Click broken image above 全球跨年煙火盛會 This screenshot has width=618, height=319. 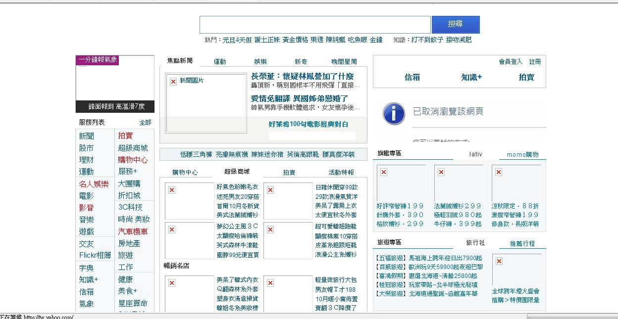point(516,270)
